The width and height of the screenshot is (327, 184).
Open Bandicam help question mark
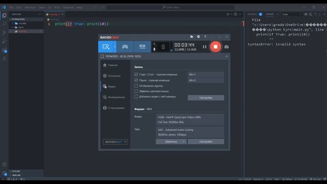pos(205,37)
